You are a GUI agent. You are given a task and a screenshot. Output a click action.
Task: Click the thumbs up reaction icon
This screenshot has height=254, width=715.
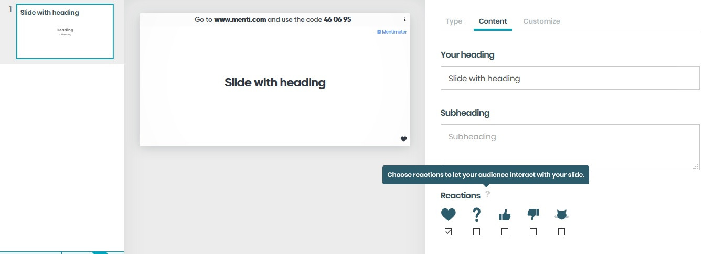click(505, 215)
